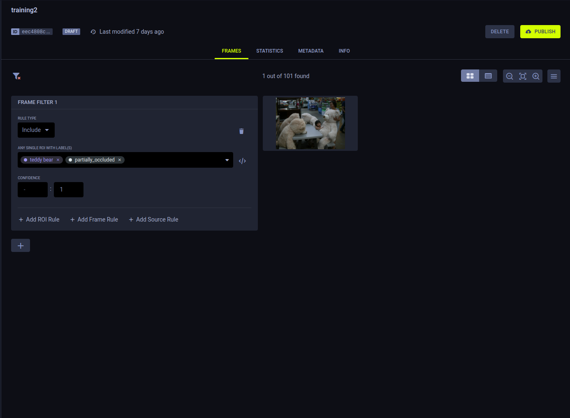This screenshot has height=418, width=570.
Task: Remove the teddy bear label chip
Action: 58,160
